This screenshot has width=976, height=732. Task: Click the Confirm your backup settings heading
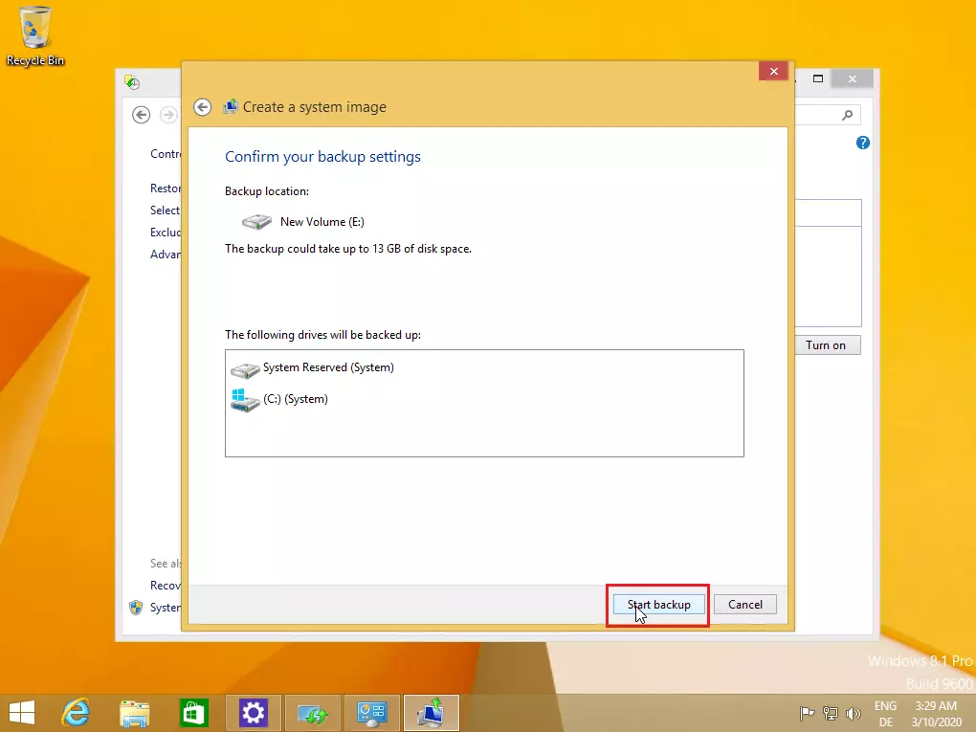pyautogui.click(x=322, y=156)
